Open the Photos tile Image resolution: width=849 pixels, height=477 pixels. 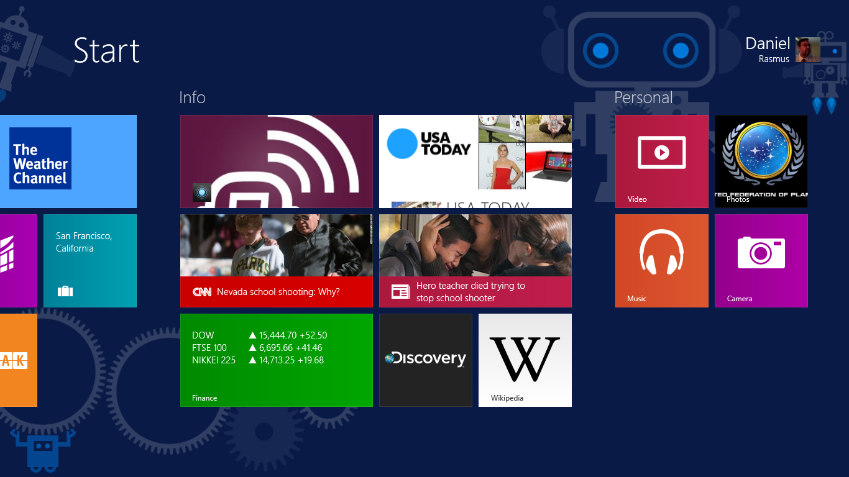[x=761, y=161]
